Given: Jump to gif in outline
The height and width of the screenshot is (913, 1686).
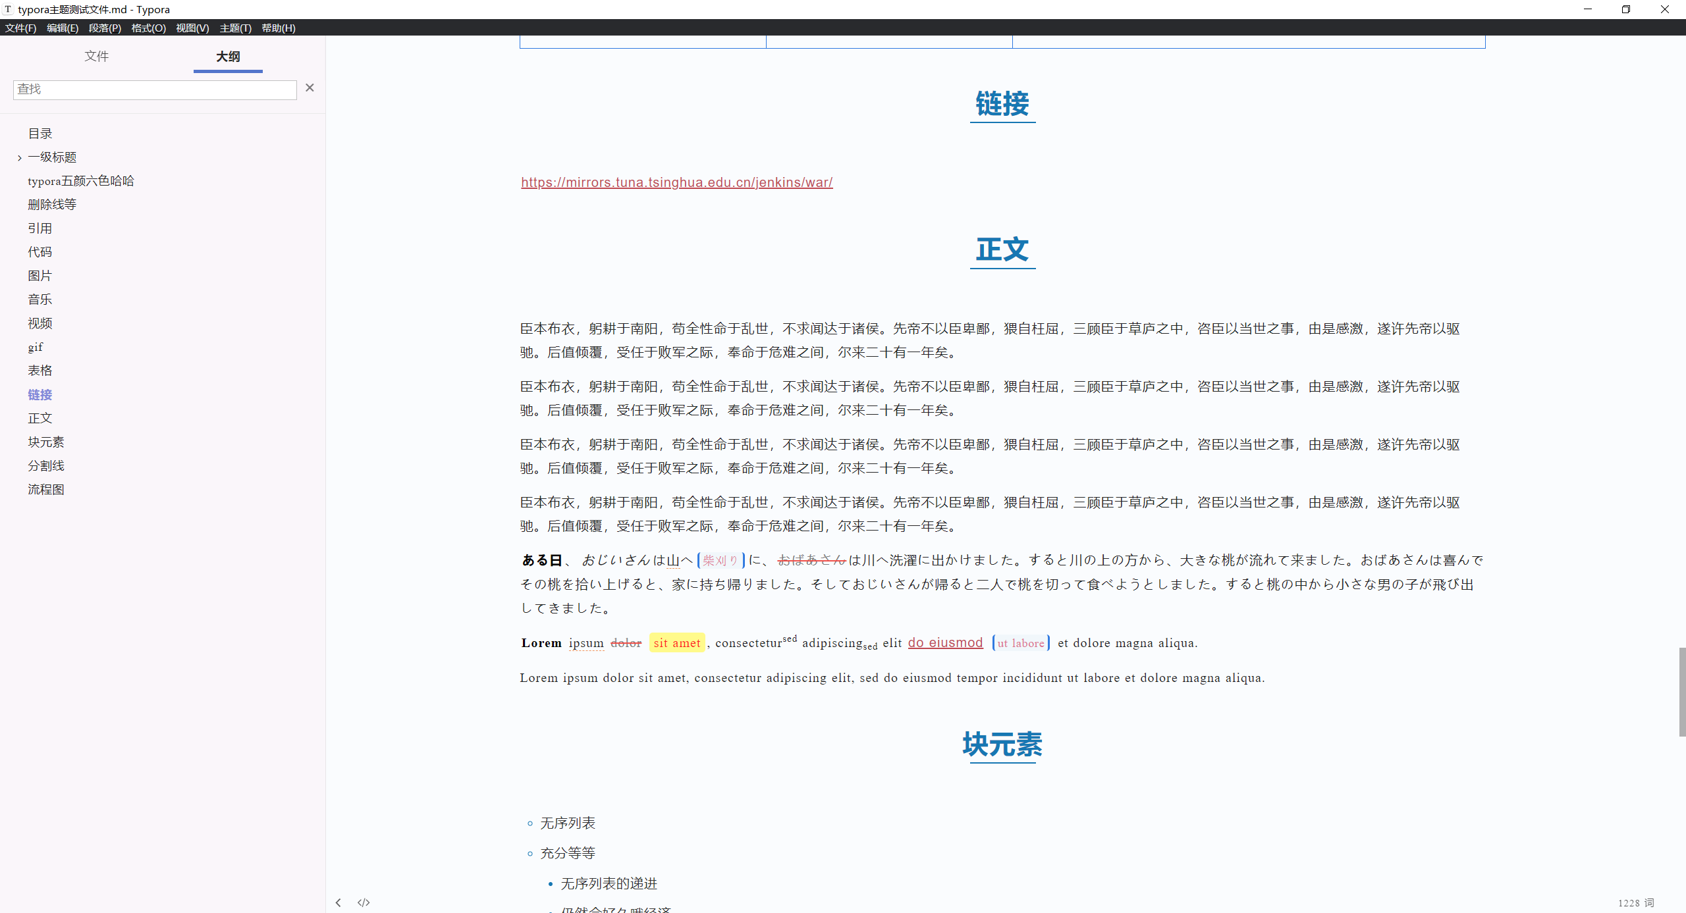Looking at the screenshot, I should 36,347.
